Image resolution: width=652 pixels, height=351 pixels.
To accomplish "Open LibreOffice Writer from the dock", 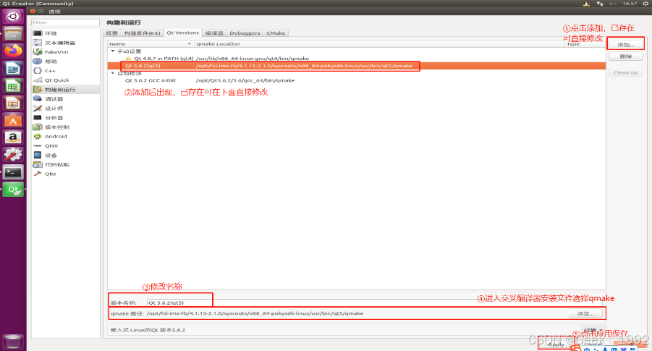I will 13,68.
